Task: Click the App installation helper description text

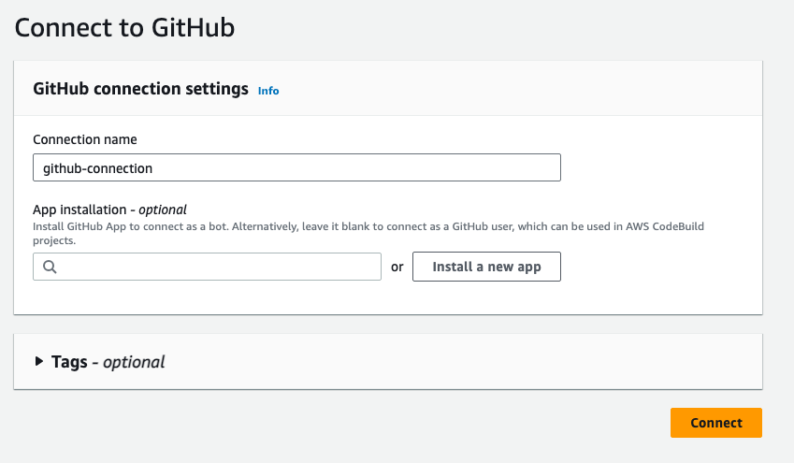Action: (x=281, y=227)
